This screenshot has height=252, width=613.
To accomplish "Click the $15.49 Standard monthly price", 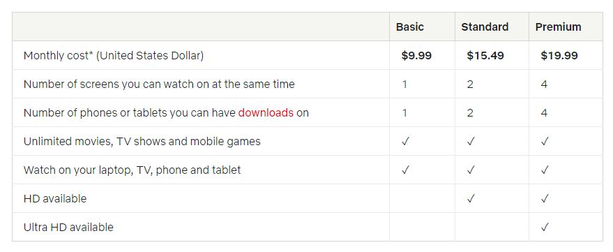I will 485,56.
